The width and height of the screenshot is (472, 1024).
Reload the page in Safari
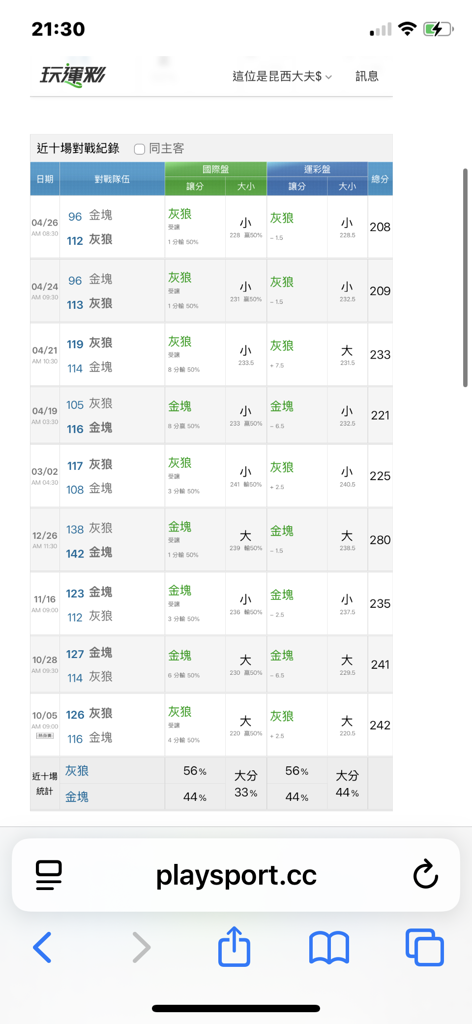425,875
